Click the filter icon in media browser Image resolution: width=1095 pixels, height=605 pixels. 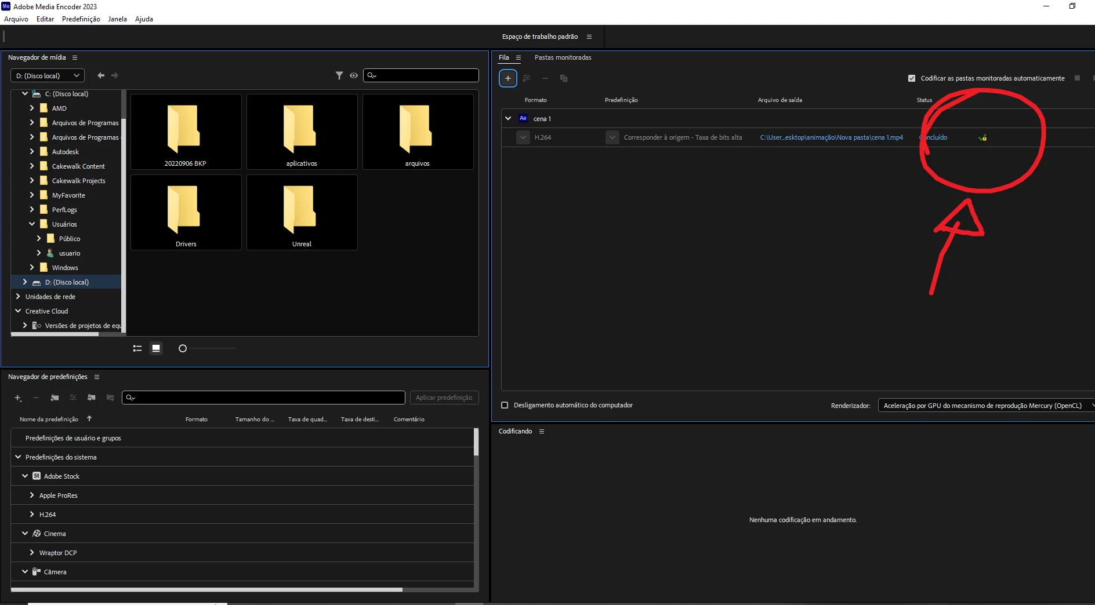339,75
